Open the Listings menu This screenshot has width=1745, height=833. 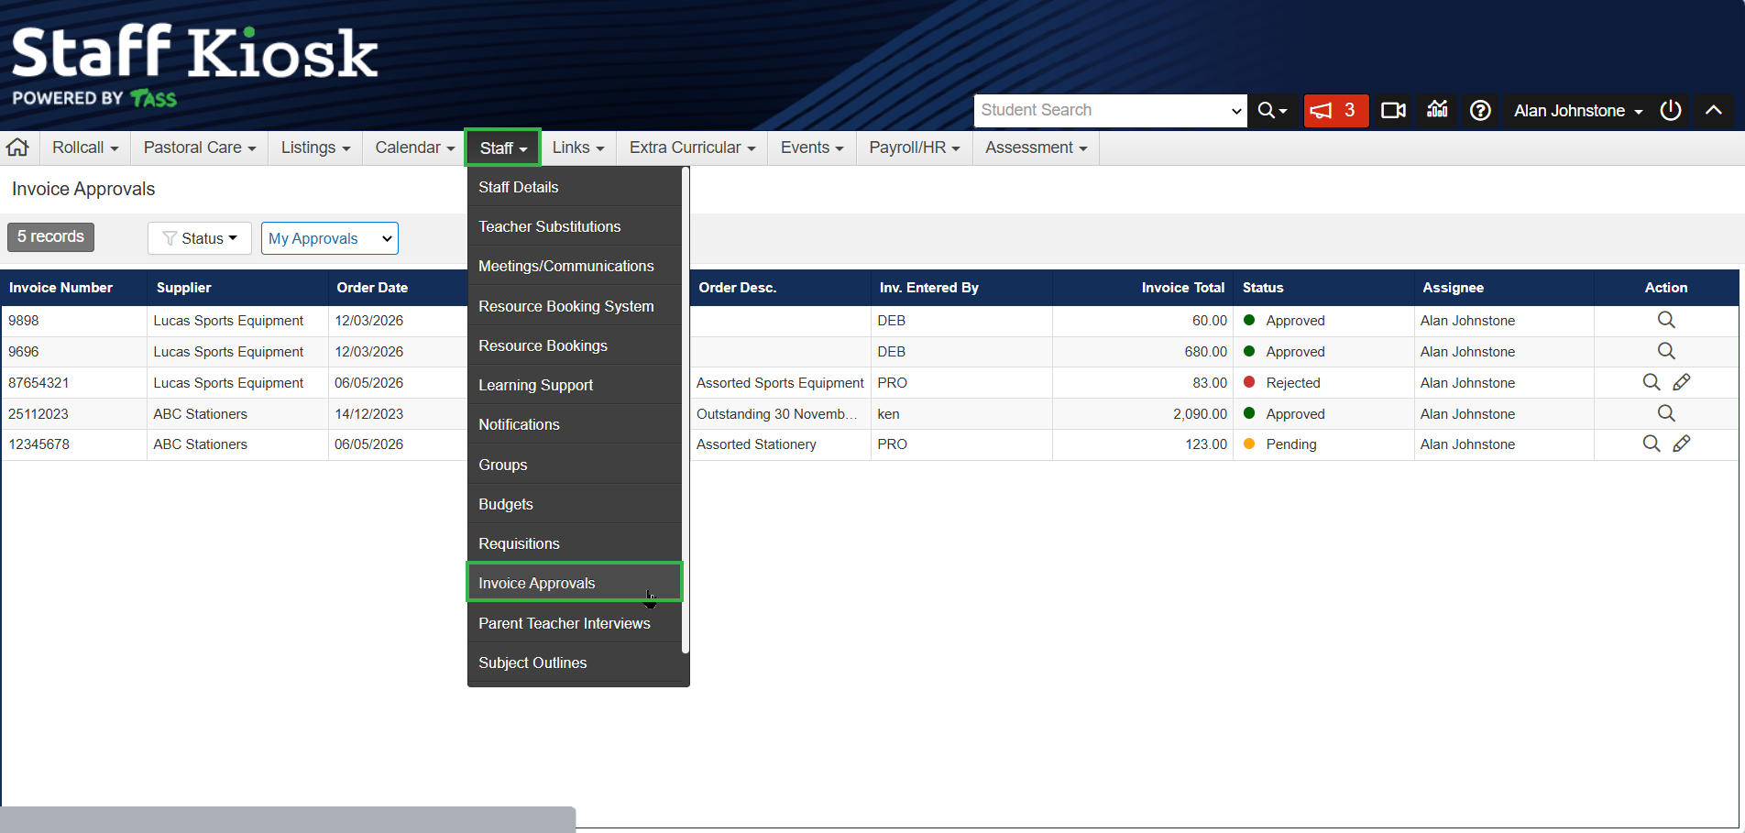click(x=315, y=148)
